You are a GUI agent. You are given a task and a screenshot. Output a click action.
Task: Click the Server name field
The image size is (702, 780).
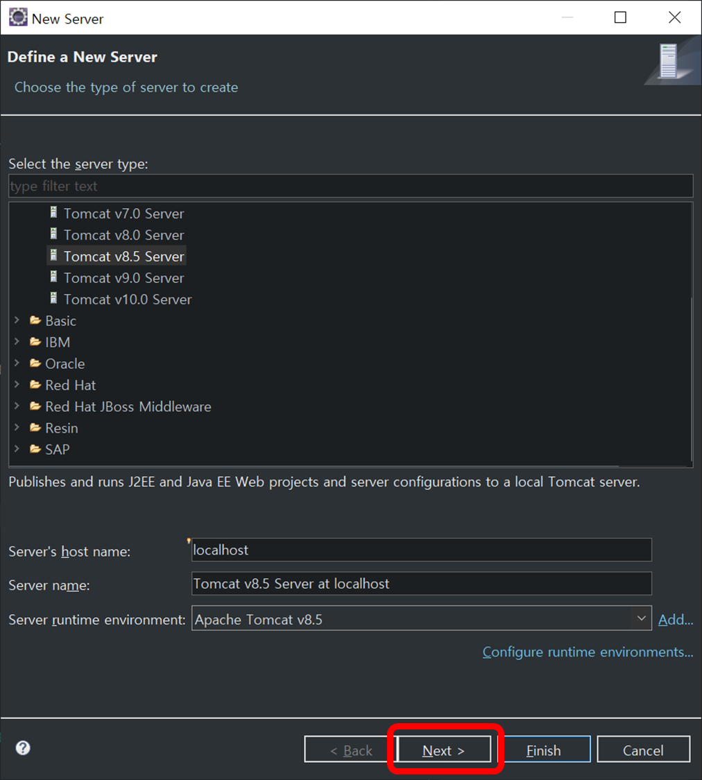(421, 584)
